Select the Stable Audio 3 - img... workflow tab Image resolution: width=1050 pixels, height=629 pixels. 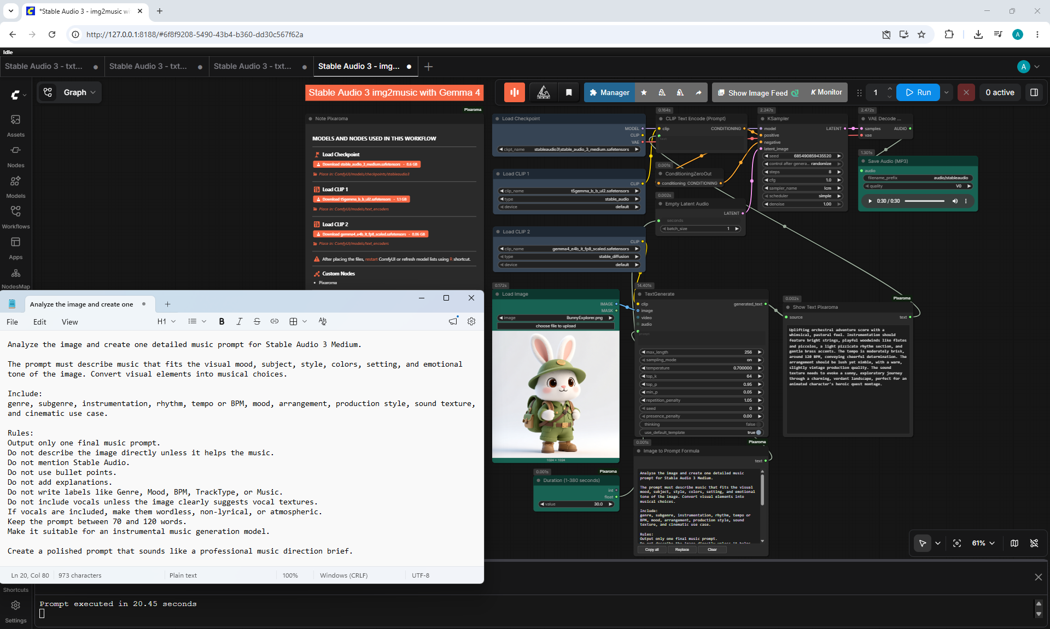tap(365, 66)
